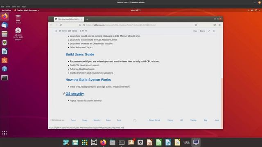Click the delete file trash icon
This screenshot has height=147, width=262.
click(x=214, y=31)
